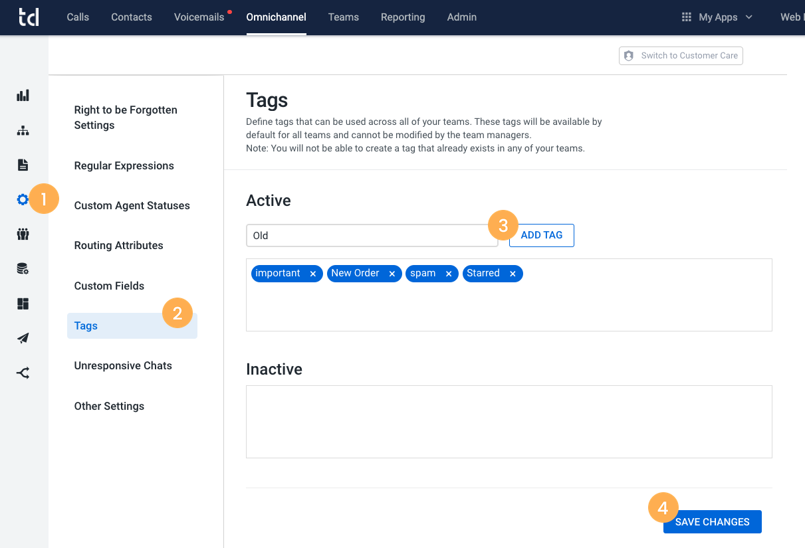The height and width of the screenshot is (548, 805).
Task: Click the Starred tag chip label
Action: [x=483, y=273]
